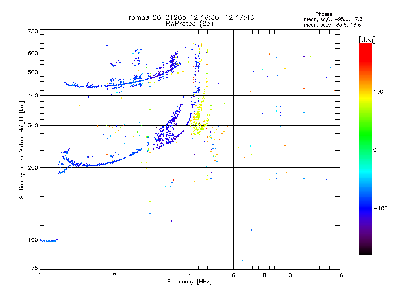This screenshot has height=300, width=400.
Task: Click the x-axis tick label "4"
Action: 190,275
